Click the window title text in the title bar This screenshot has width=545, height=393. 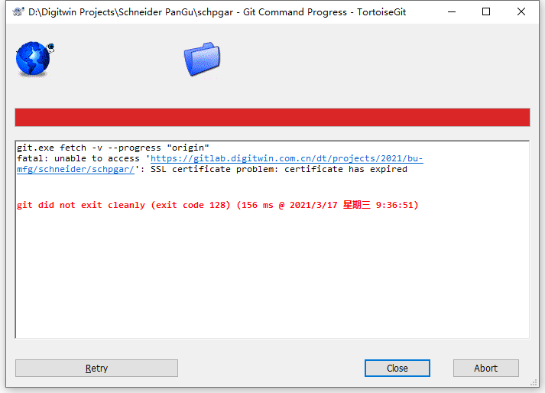217,12
